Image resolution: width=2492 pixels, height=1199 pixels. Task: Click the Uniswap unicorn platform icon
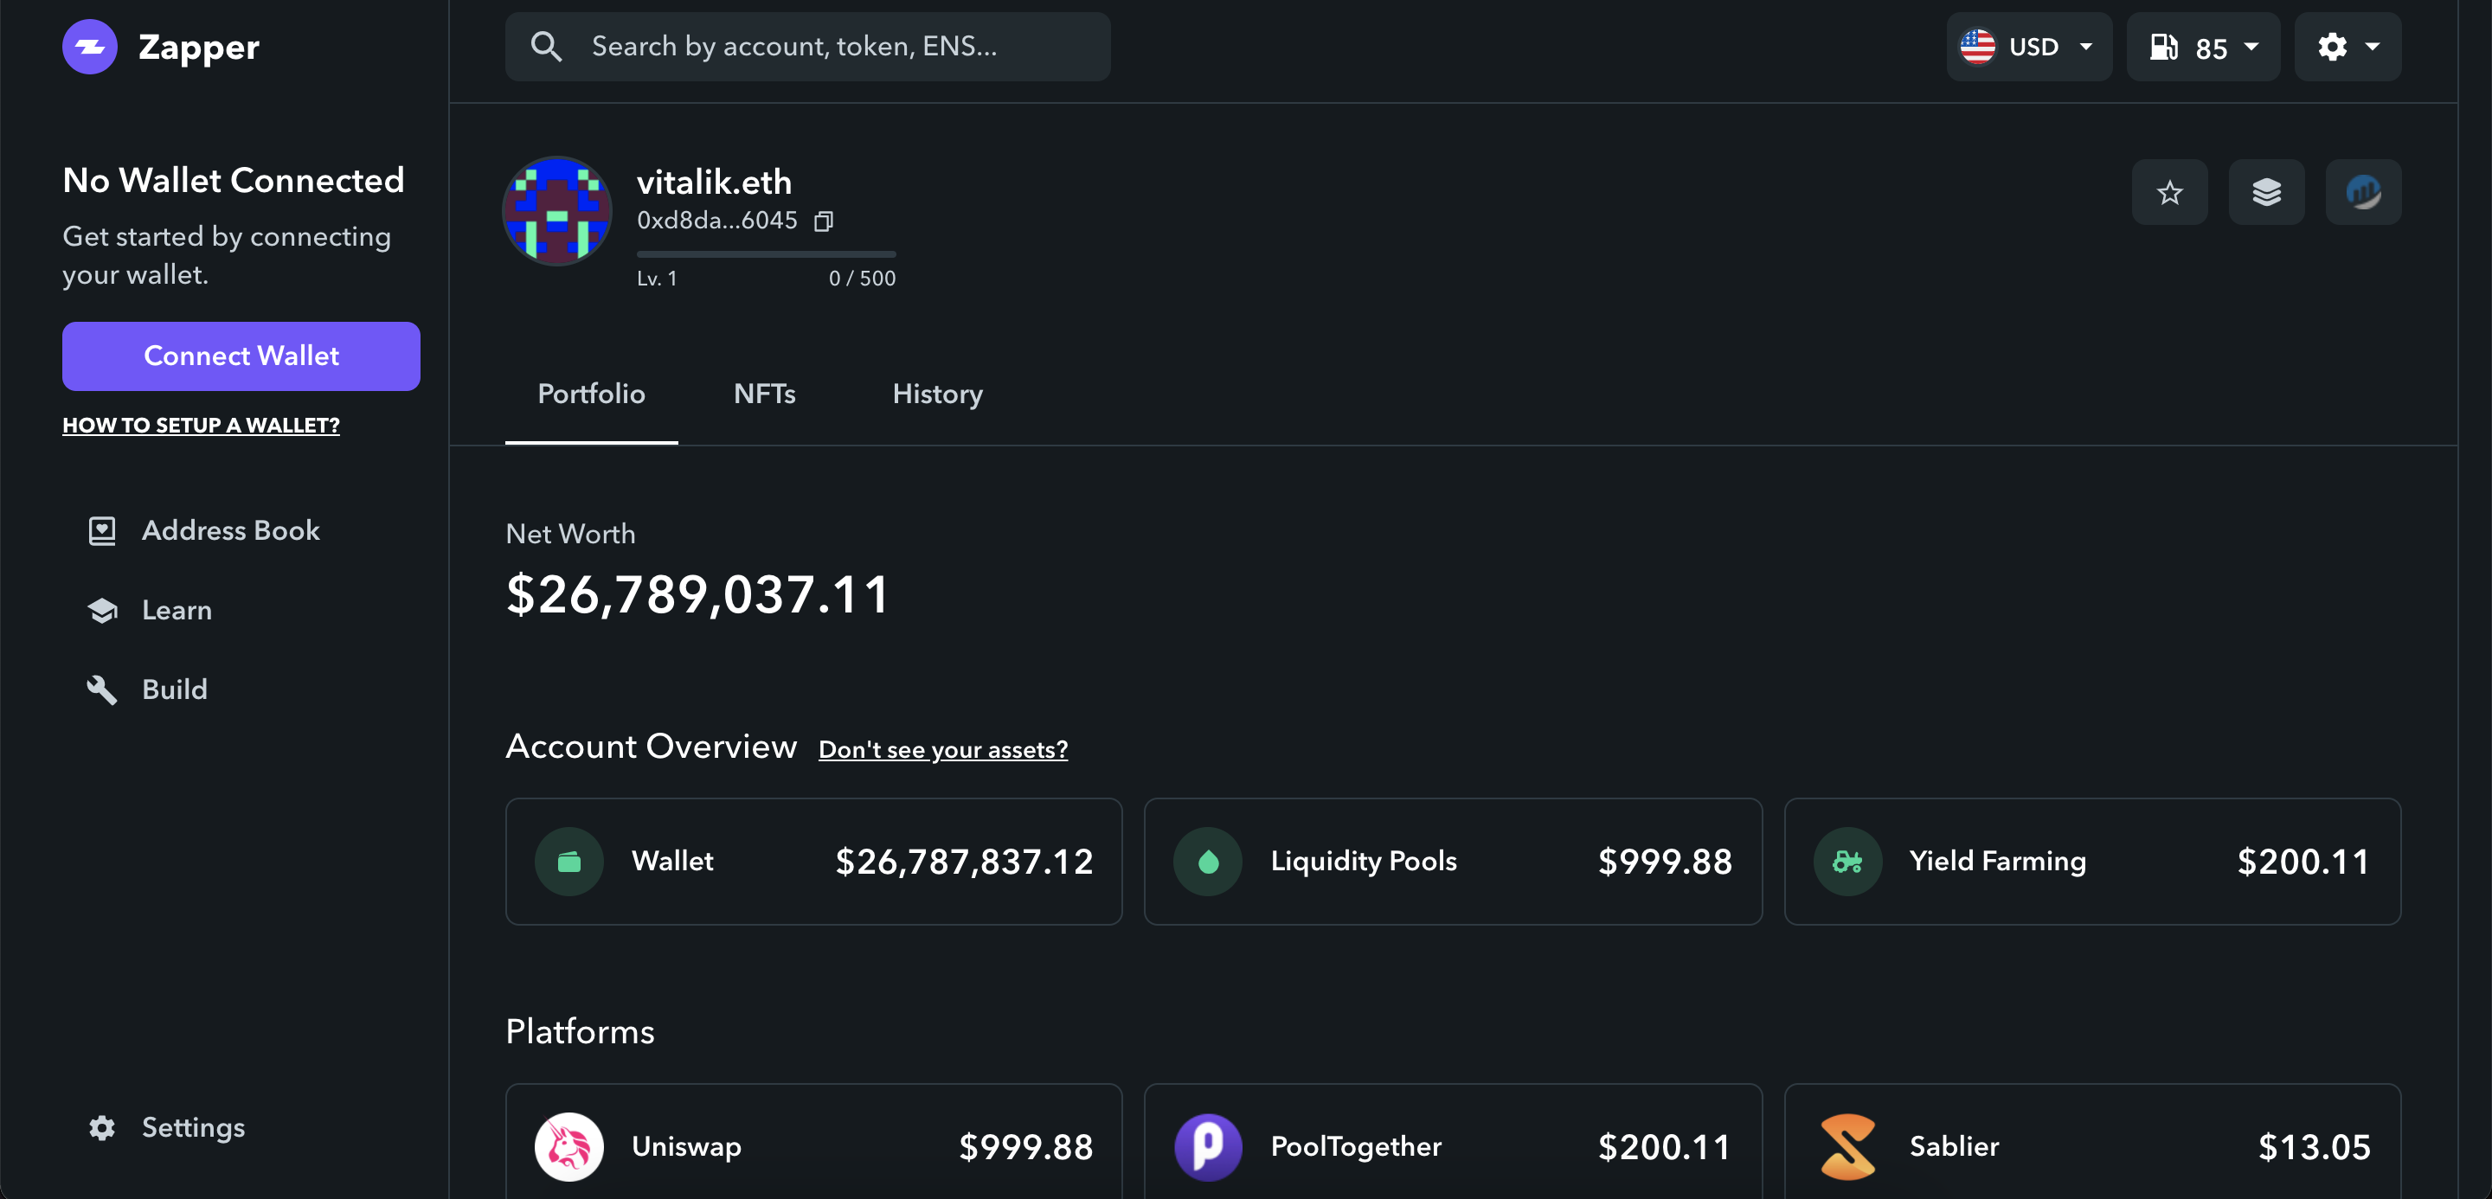[x=570, y=1147]
